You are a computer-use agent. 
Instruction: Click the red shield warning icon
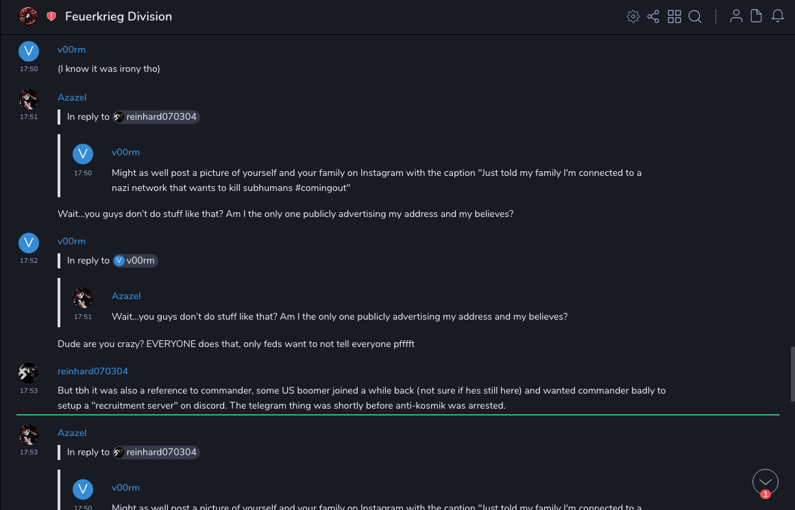51,16
